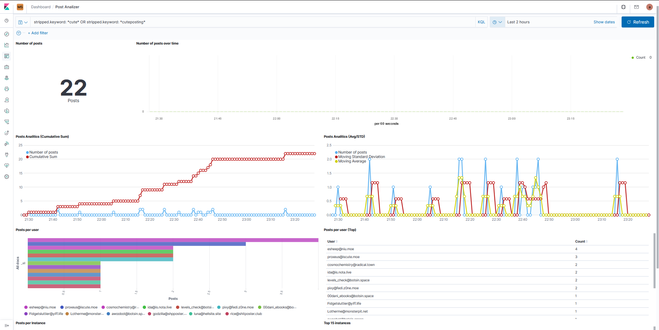This screenshot has width=659, height=330.
Task: Open the quick time range menu
Action: click(x=497, y=22)
